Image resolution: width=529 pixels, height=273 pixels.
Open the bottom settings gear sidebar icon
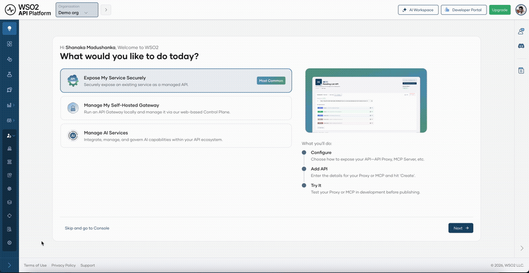9,243
